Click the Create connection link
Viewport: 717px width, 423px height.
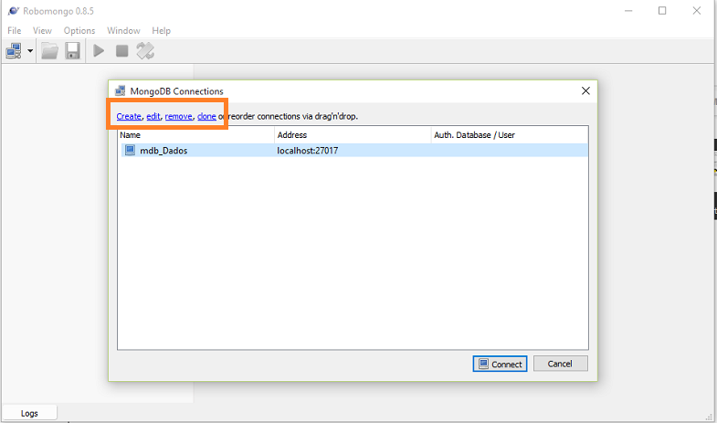(x=129, y=116)
